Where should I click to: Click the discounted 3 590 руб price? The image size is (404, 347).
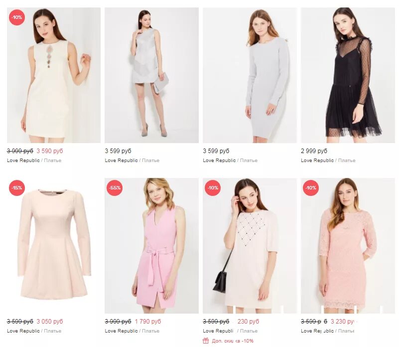click(x=50, y=151)
